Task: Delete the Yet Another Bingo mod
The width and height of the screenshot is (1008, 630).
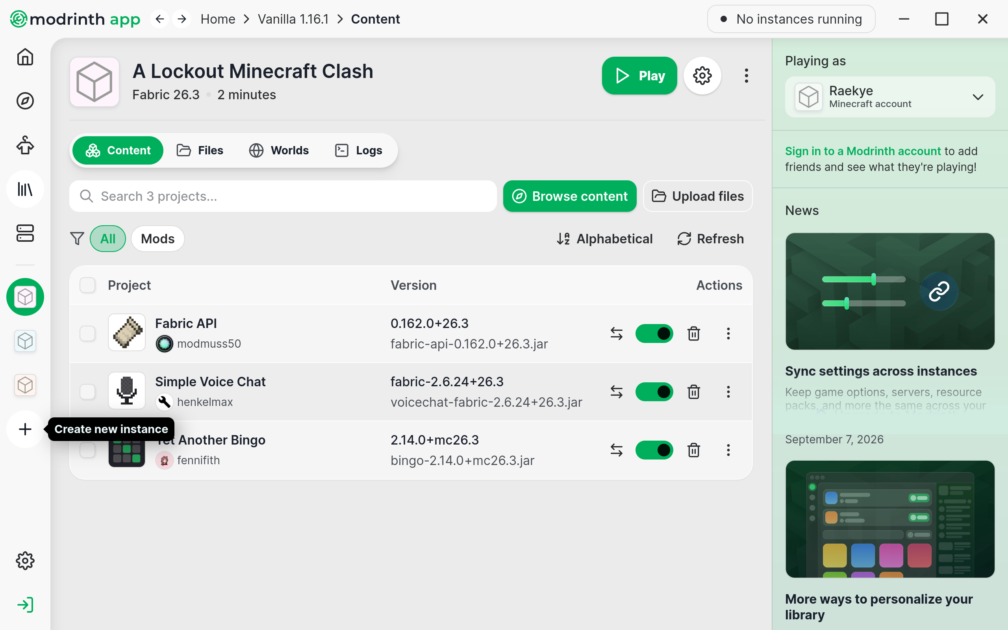Action: click(x=693, y=450)
